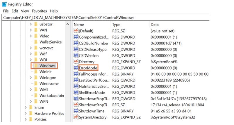Screen dimensions: 234x125
Task: Click the registry path address bar
Action: tap(105, 18)
